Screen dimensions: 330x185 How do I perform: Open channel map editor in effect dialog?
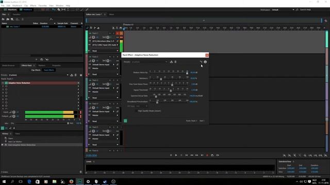tap(201, 62)
